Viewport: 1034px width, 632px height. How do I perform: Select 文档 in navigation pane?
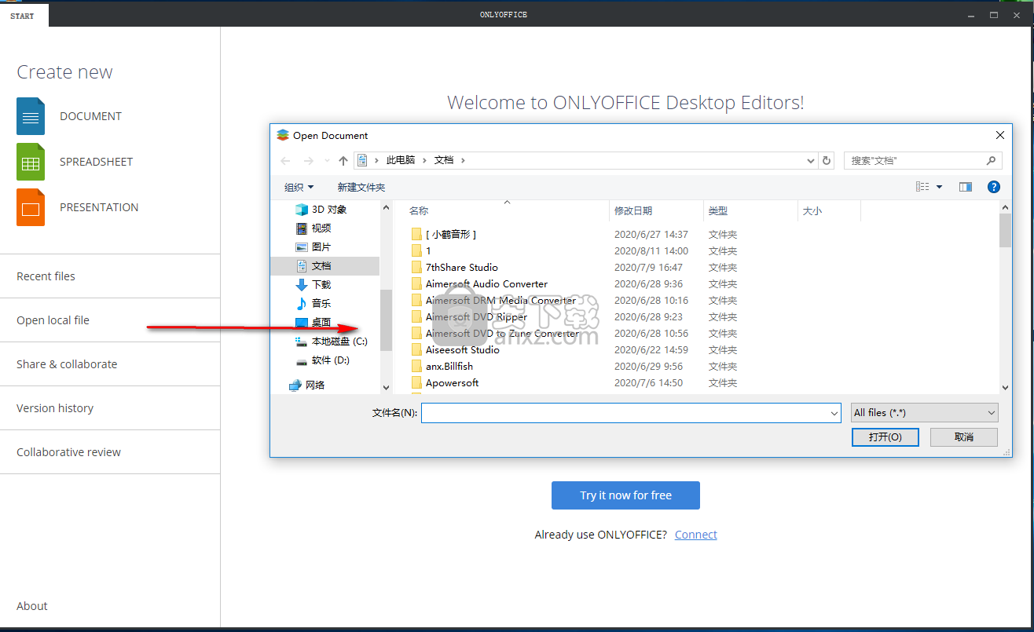pyautogui.click(x=324, y=266)
